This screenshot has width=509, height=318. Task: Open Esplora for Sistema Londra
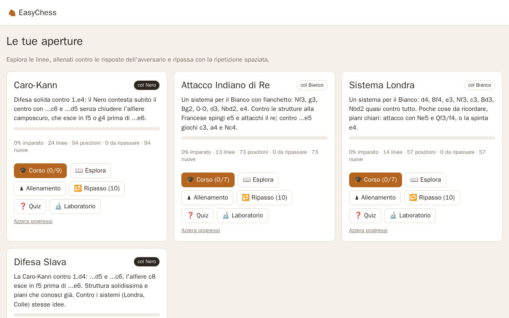click(x=425, y=180)
